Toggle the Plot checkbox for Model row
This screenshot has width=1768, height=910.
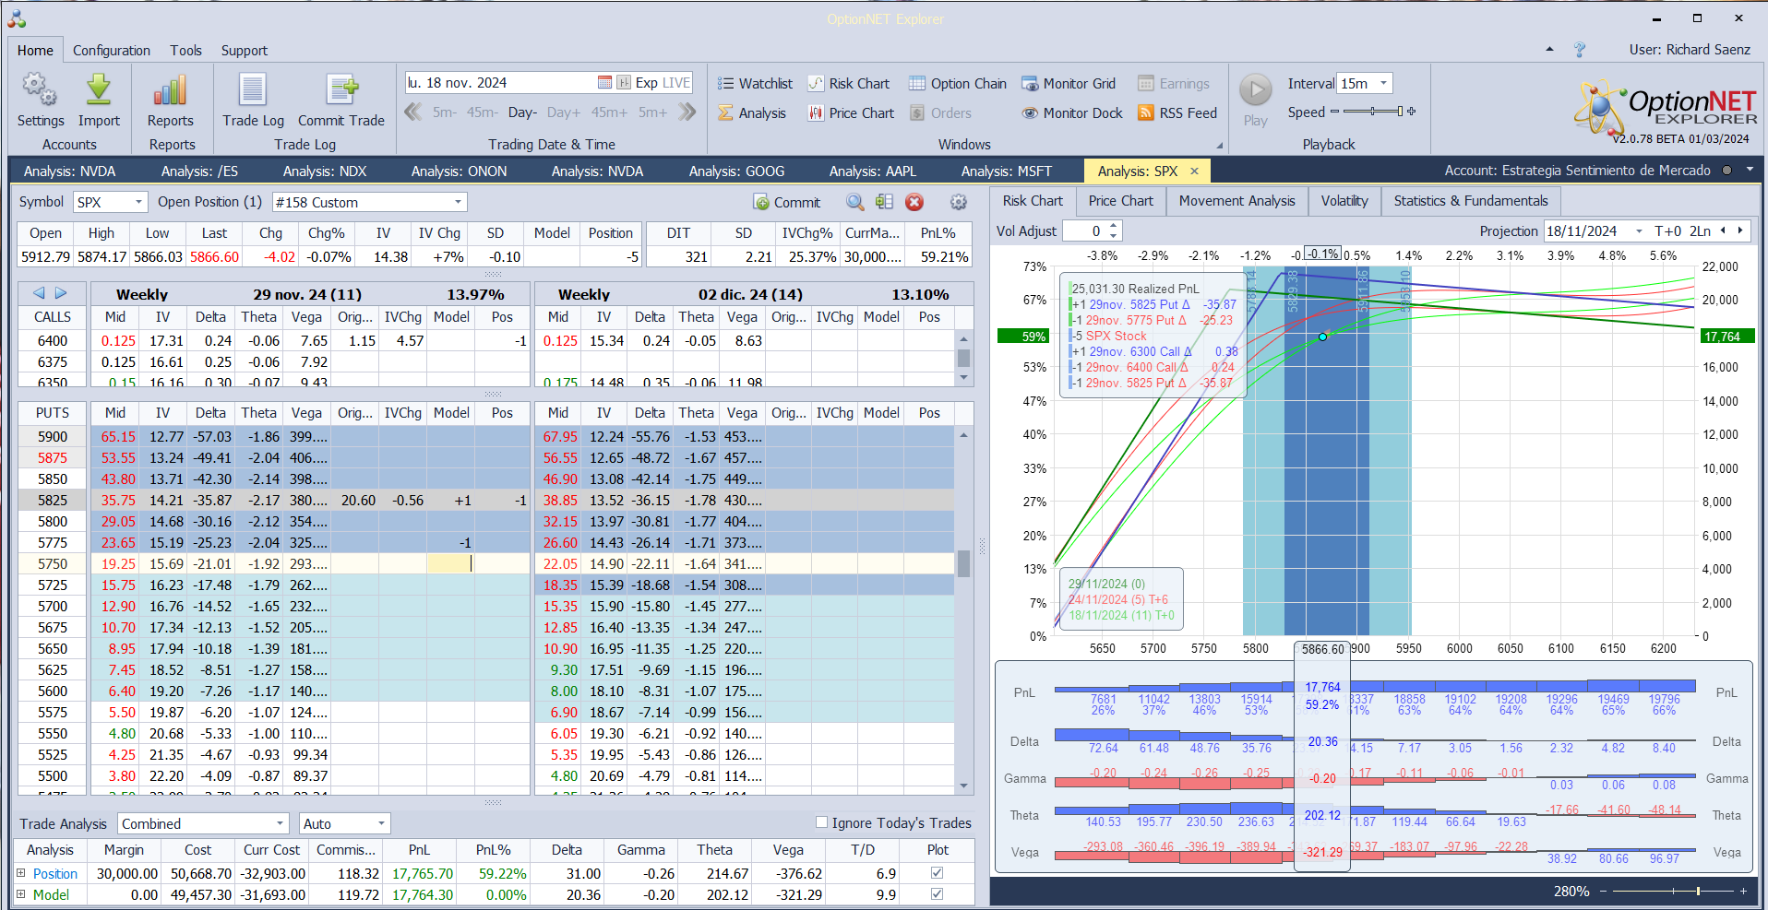click(x=938, y=894)
